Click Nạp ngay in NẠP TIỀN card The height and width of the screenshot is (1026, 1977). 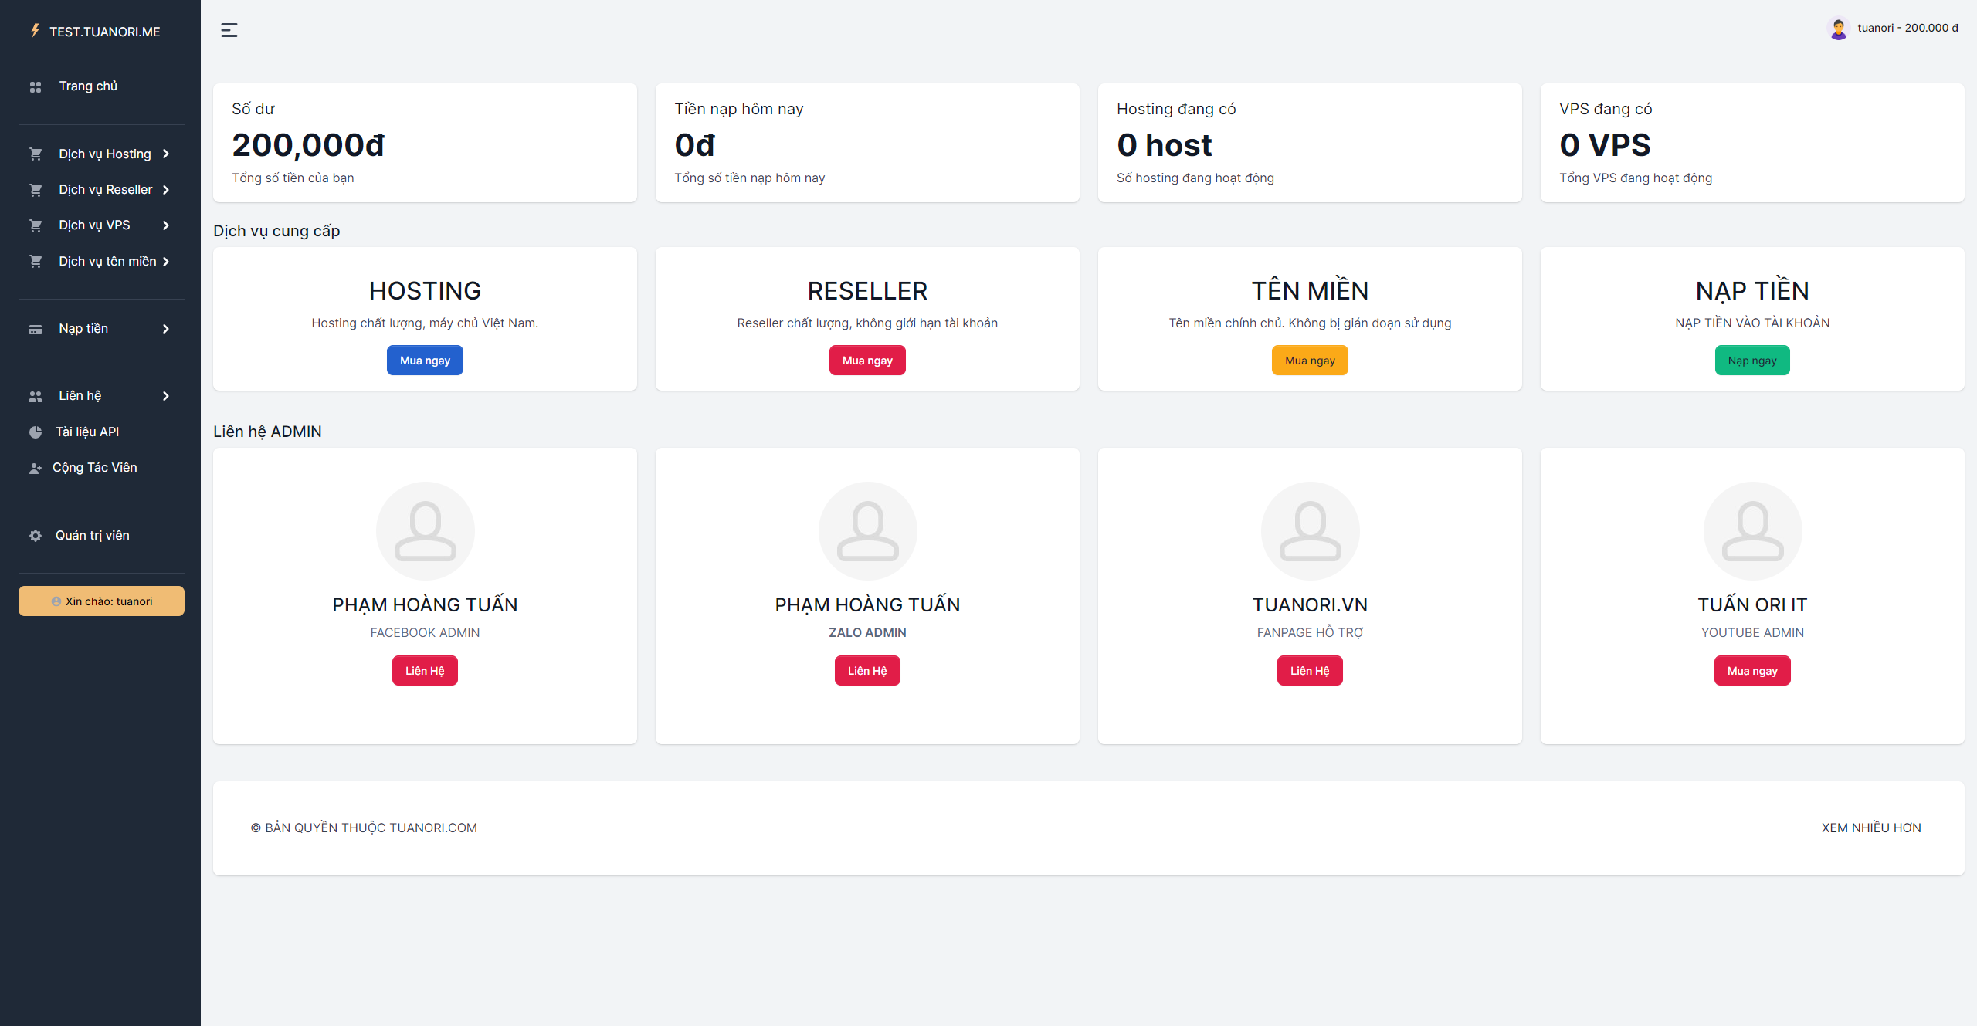tap(1751, 360)
